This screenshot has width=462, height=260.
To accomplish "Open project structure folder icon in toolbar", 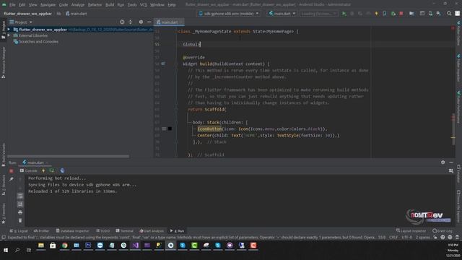I will click(x=411, y=14).
